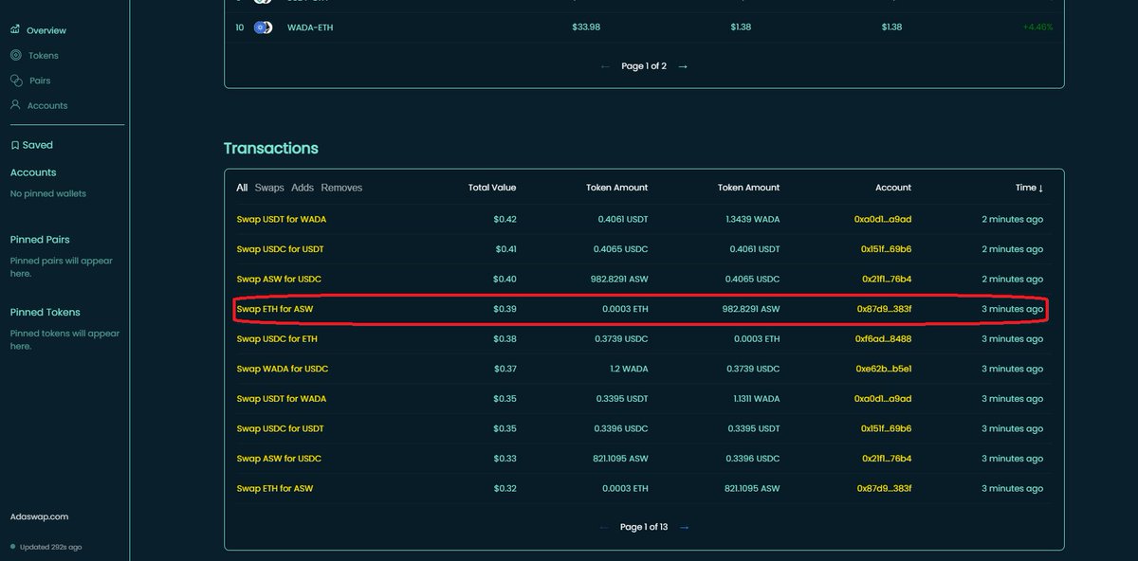
Task: Select the 982.8291 ASW amount in ETH swap row
Action: pos(749,309)
